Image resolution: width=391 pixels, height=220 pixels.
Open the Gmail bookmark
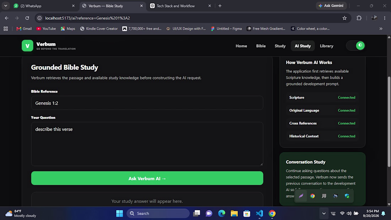(x=24, y=29)
